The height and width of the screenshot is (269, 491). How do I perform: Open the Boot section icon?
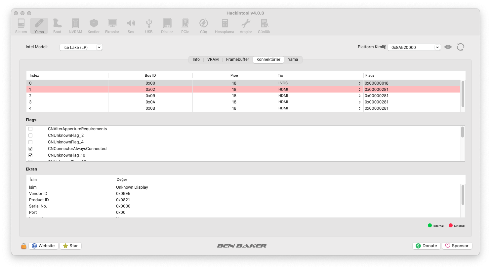click(x=57, y=26)
